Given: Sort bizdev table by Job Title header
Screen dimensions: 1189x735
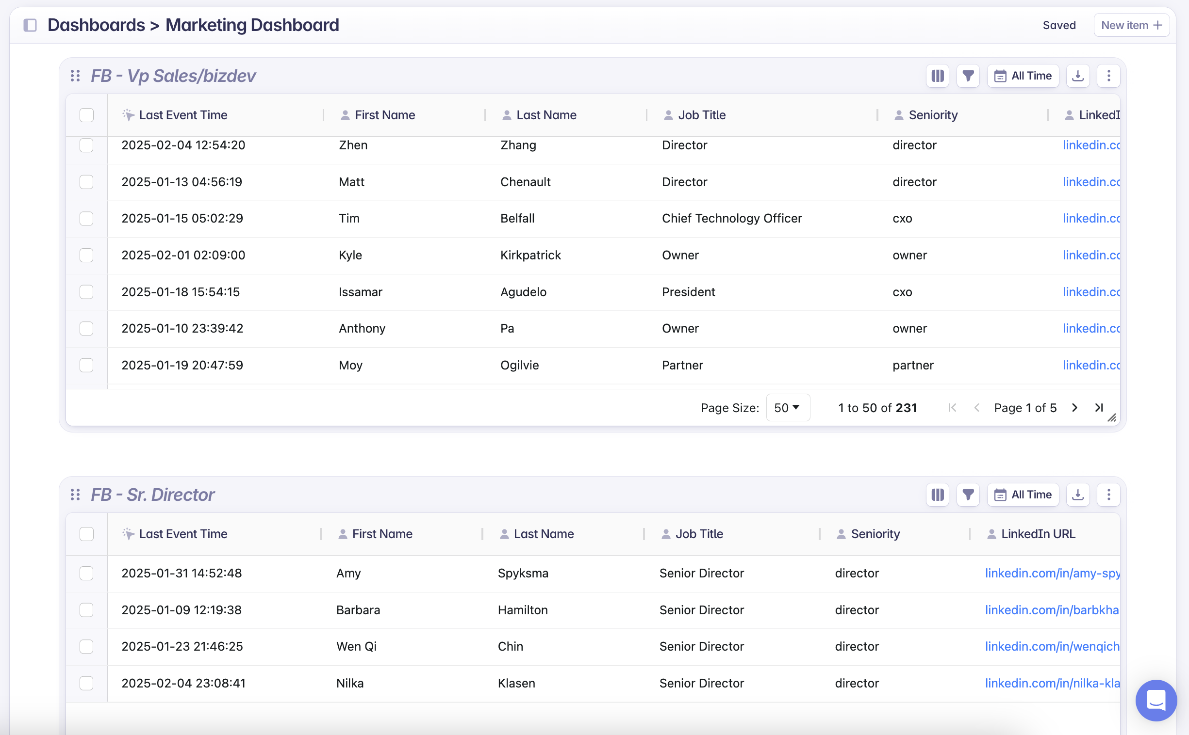Looking at the screenshot, I should coord(702,115).
